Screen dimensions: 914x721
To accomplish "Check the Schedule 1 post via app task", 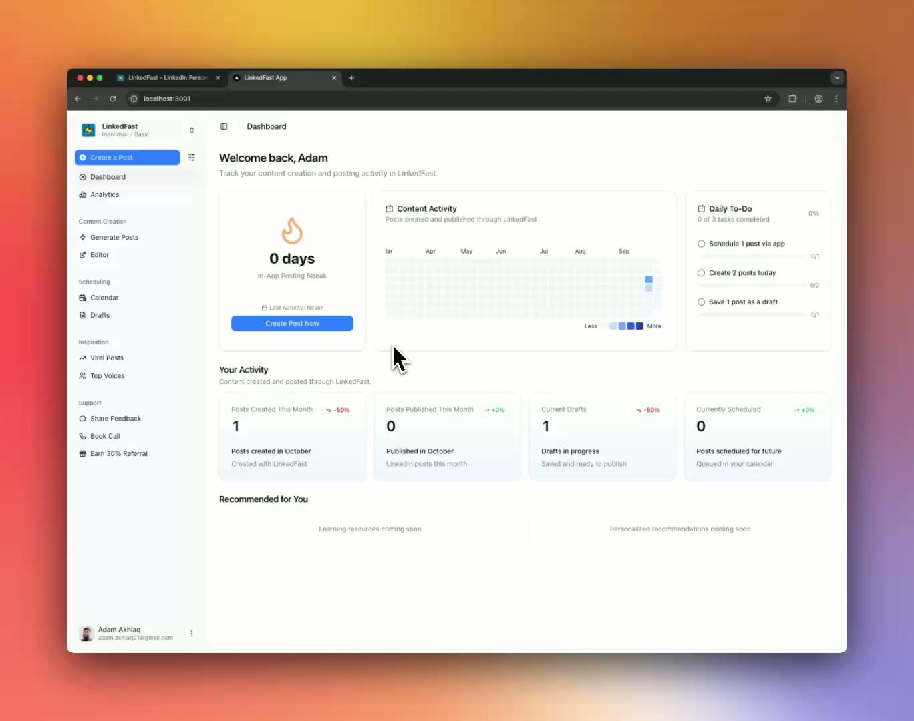I will 701,244.
